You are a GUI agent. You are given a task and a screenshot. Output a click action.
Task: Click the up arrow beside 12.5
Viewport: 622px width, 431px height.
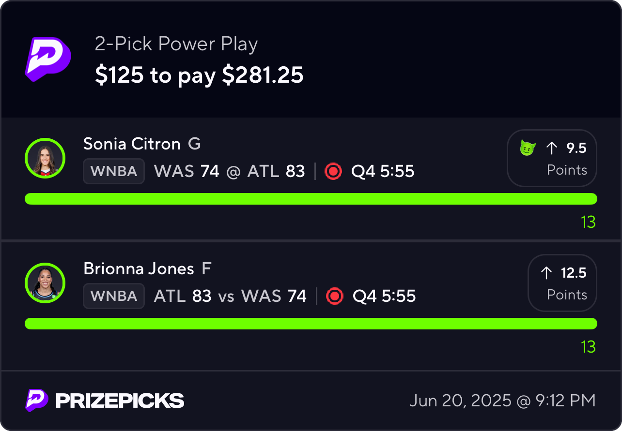pyautogui.click(x=546, y=273)
